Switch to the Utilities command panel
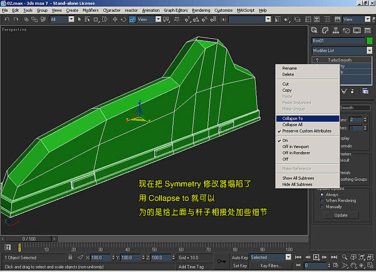 (x=367, y=31)
